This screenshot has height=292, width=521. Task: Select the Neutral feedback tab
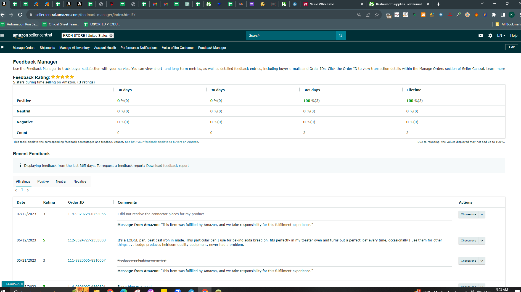tap(61, 181)
